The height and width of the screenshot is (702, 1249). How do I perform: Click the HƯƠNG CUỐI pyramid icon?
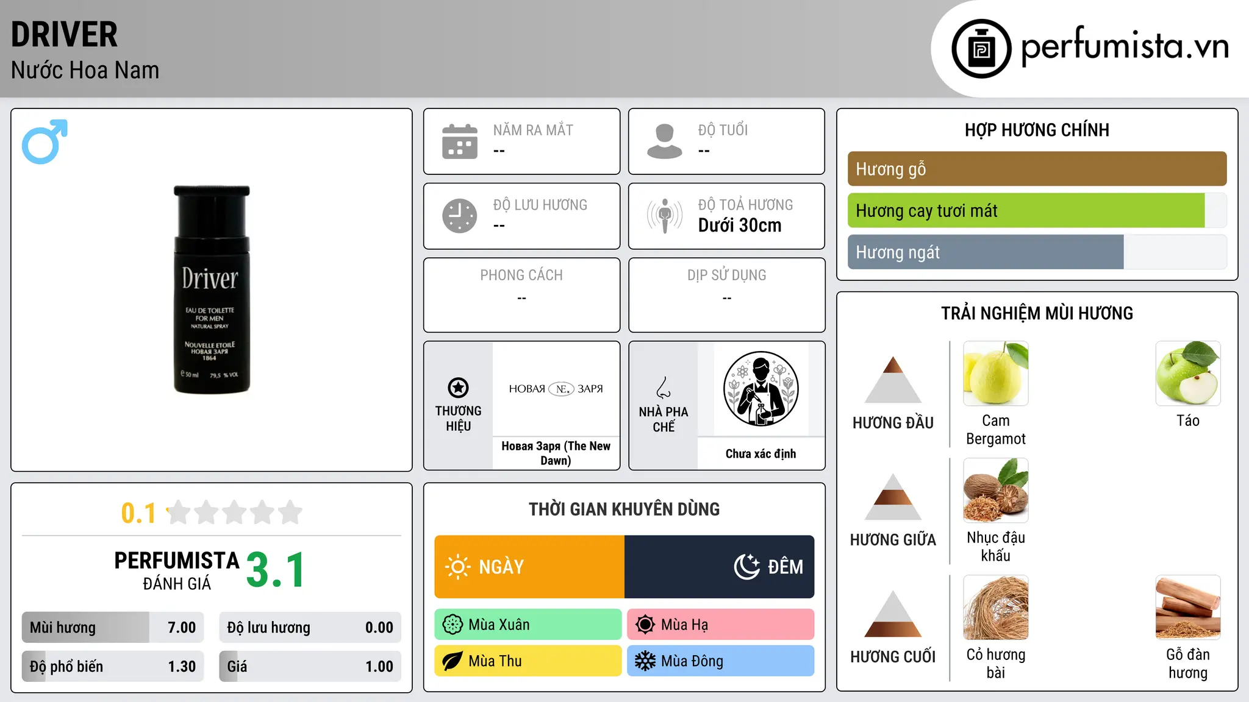pos(893,614)
